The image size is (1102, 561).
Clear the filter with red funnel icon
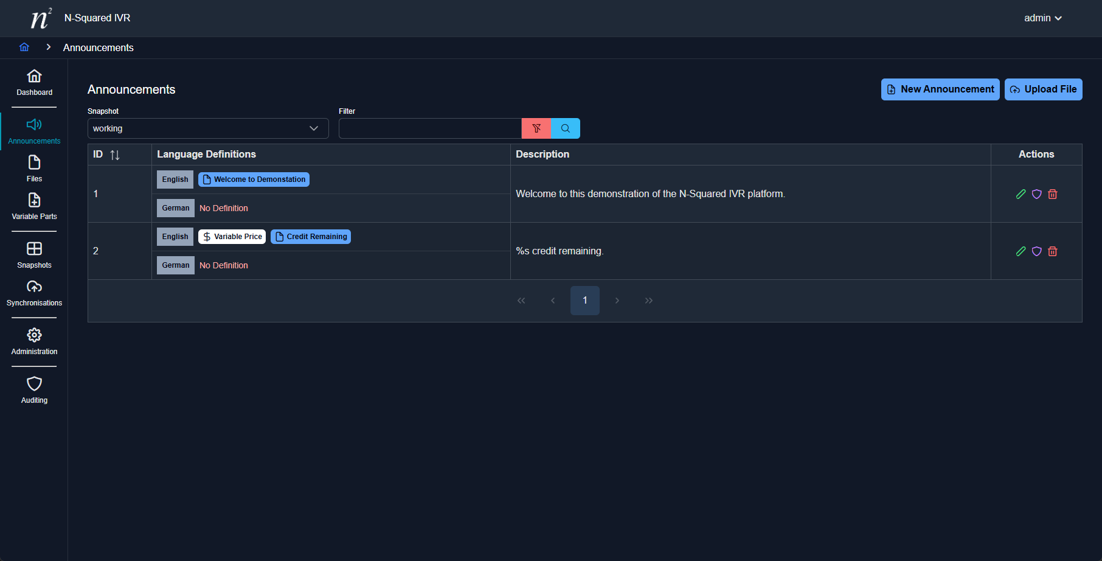point(536,128)
